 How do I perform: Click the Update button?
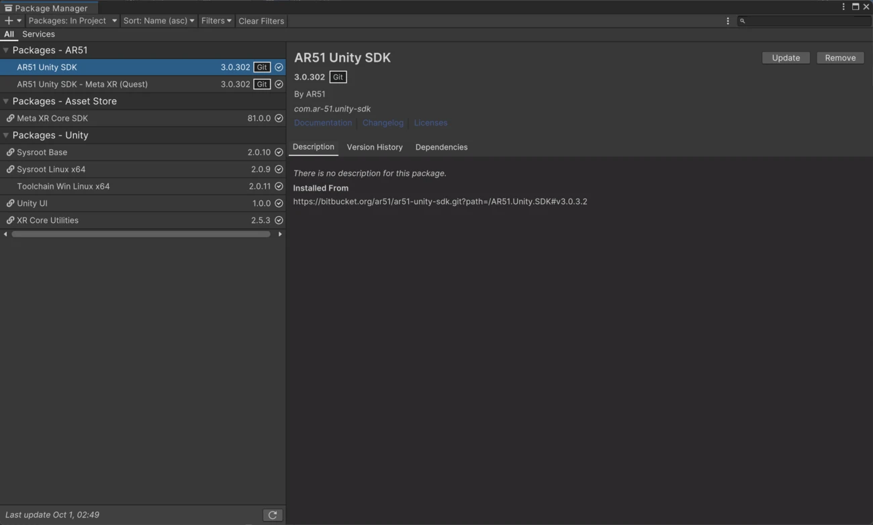click(x=786, y=58)
